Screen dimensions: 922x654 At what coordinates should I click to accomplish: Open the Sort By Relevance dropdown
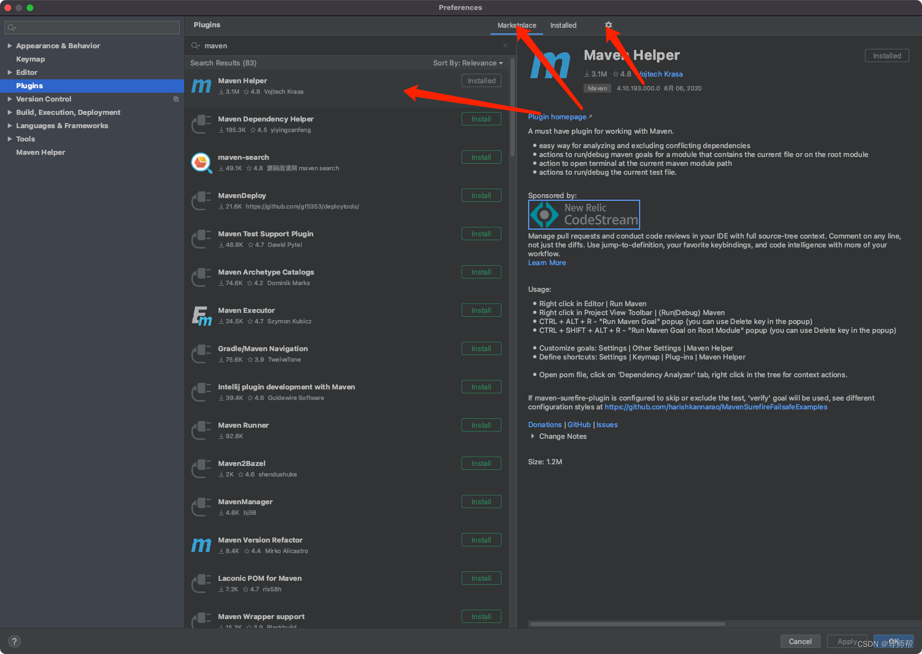[x=468, y=63]
